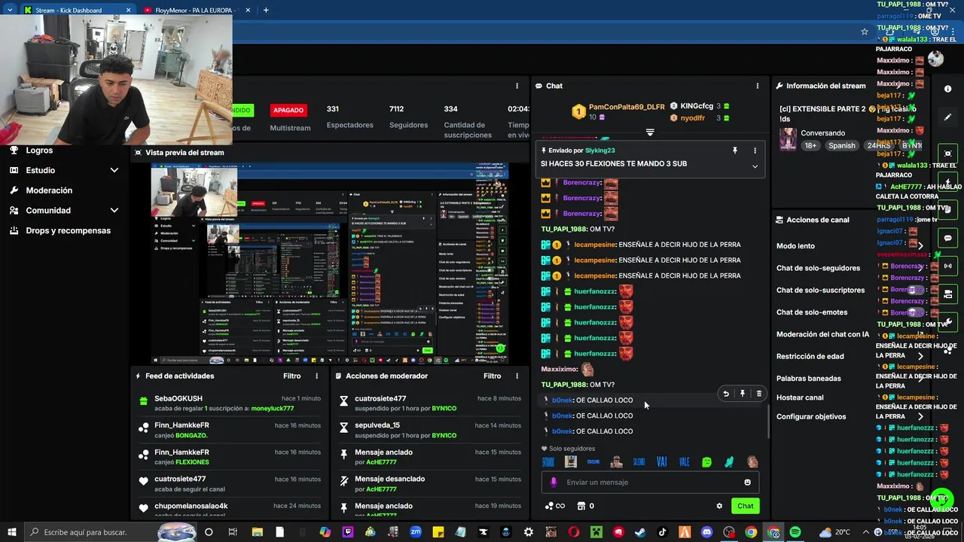Open Discord from the taskbar
The height and width of the screenshot is (542, 964).
coord(706,532)
